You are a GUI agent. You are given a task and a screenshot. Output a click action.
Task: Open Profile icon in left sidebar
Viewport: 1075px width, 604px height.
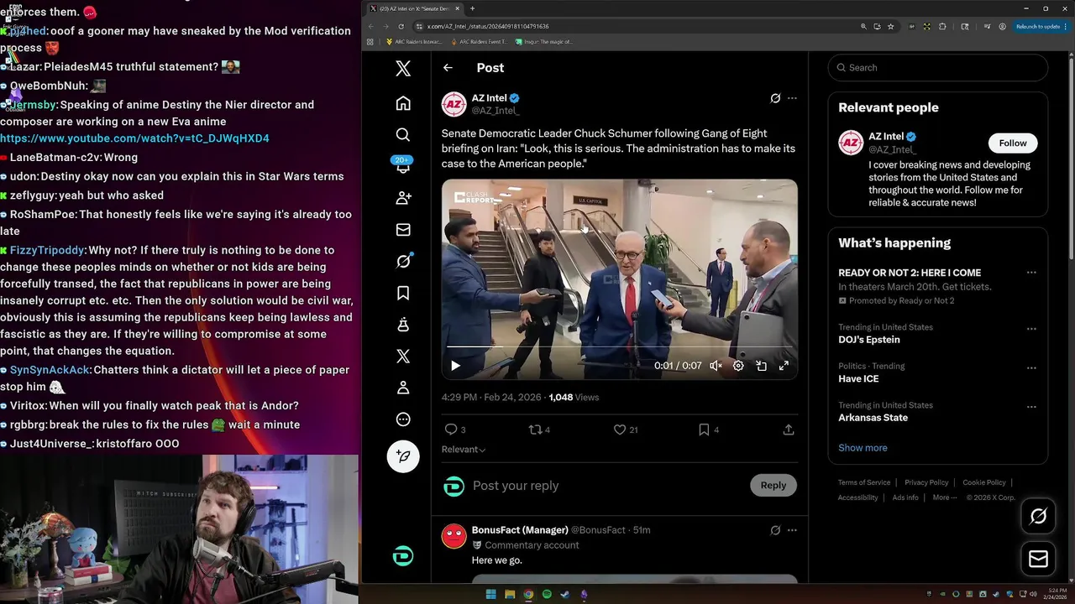tap(403, 388)
